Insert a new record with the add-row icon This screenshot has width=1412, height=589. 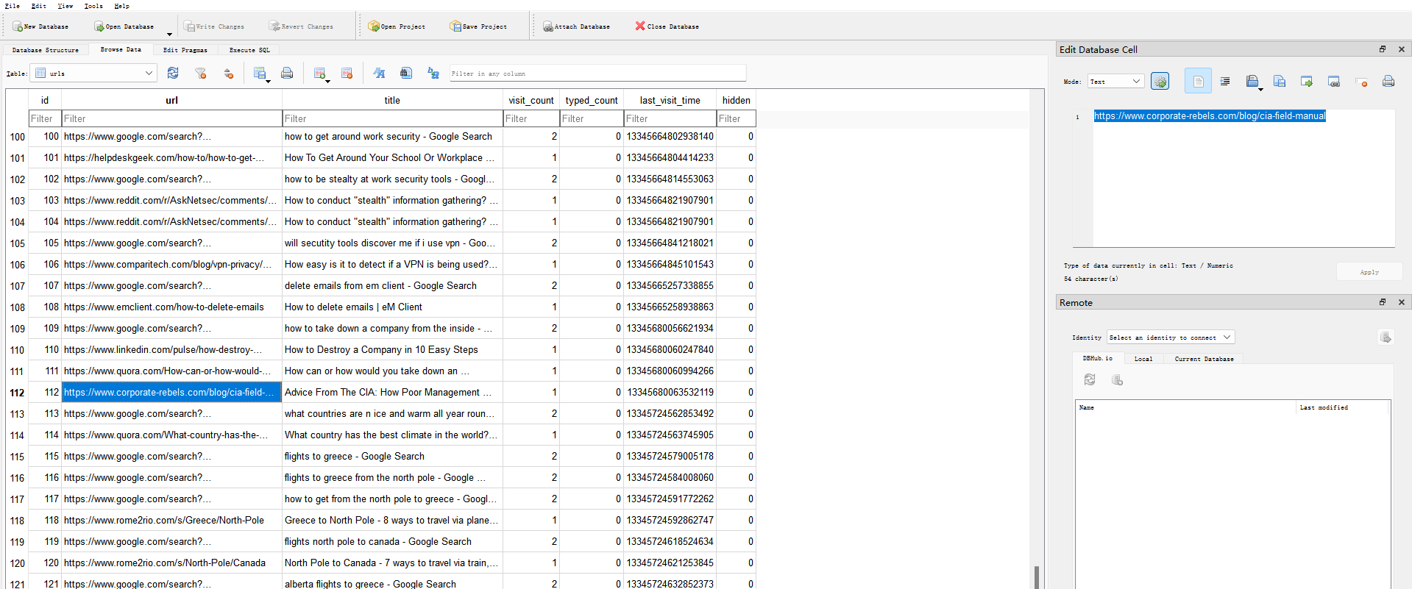pyautogui.click(x=320, y=73)
